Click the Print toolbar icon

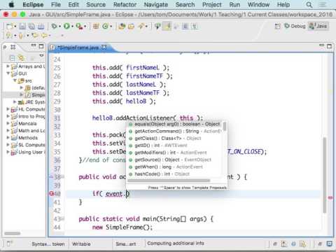(x=41, y=27)
